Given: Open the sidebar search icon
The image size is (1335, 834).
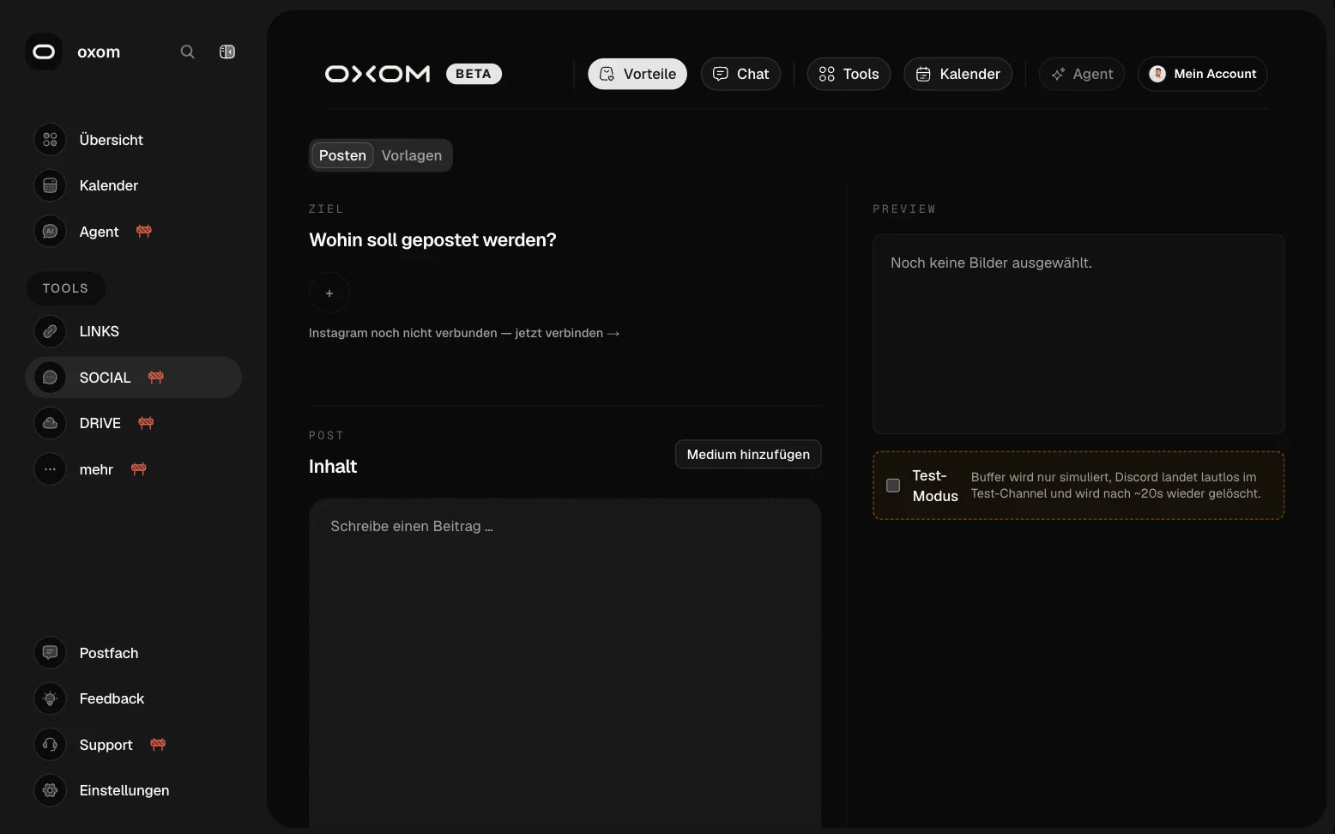Looking at the screenshot, I should pyautogui.click(x=187, y=51).
